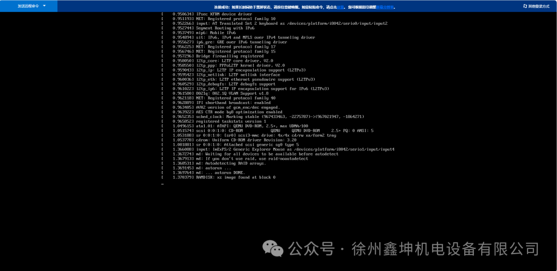The image size is (557, 271).
Task: Click 'sit: IPv6, IPv4 and MPLS' tunneling line
Action: coord(238,37)
